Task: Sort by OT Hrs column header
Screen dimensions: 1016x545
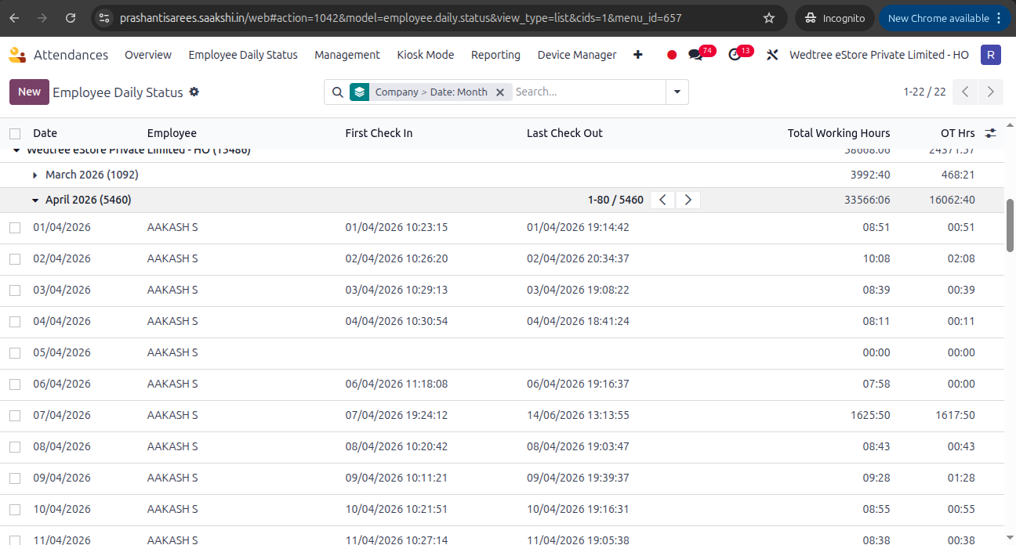Action: pyautogui.click(x=958, y=133)
